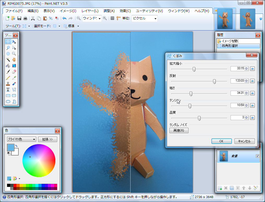Screen dimensions: 265x202
Task: Select the Text tool
Action: 8,90
